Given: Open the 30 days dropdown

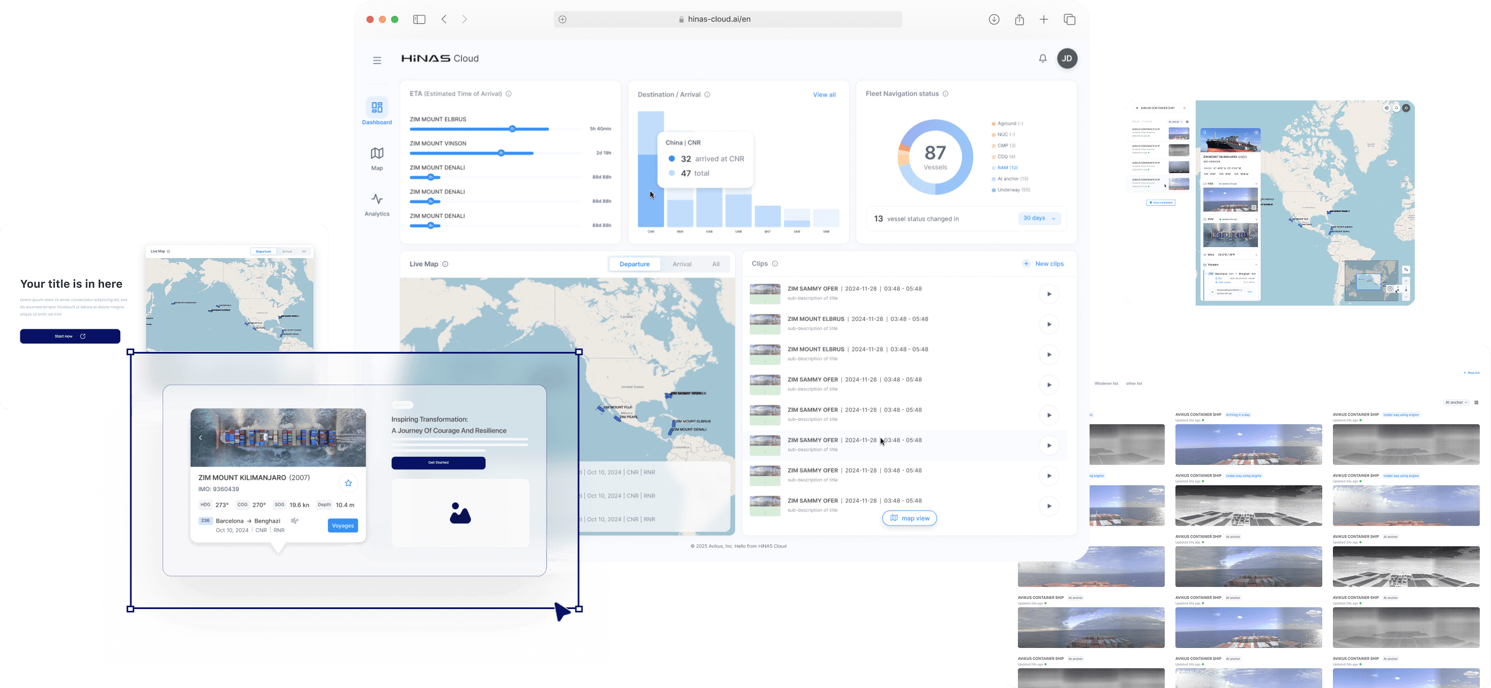Looking at the screenshot, I should coord(1039,219).
